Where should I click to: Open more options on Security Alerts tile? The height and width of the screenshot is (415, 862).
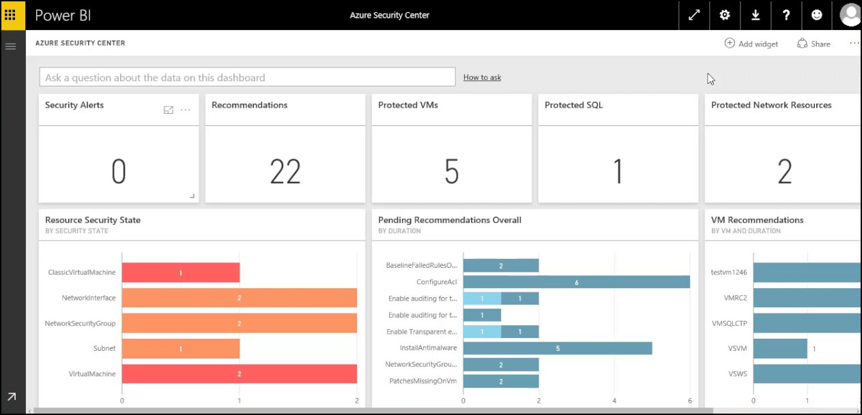[x=186, y=110]
